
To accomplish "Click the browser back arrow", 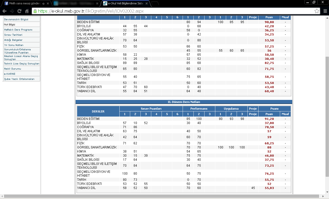I will [4, 11].
